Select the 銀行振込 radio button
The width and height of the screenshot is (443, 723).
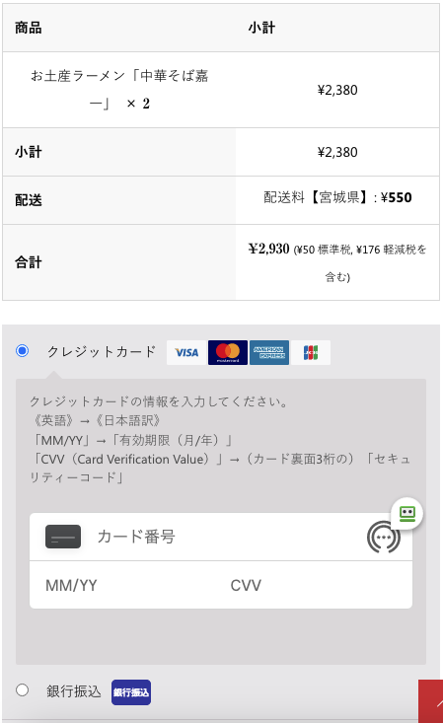22,690
